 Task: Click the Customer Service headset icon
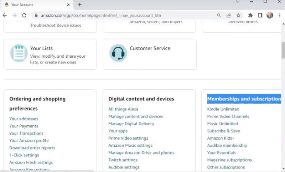coord(118,53)
